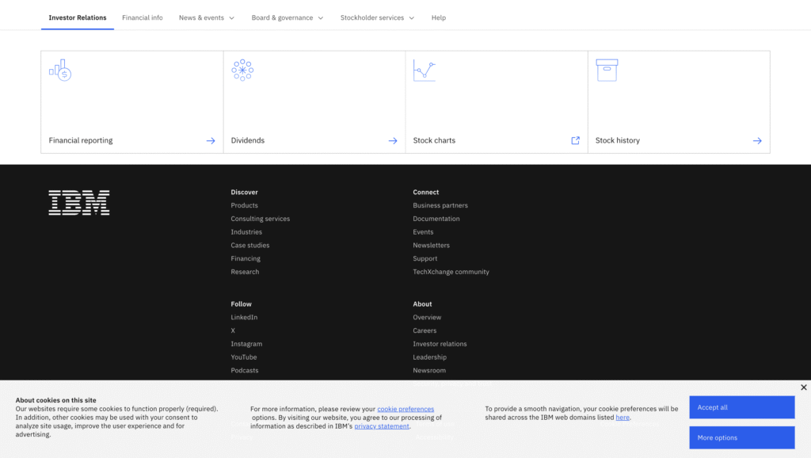811x458 pixels.
Task: Click the arrow on Financial reporting card
Action: coord(211,141)
